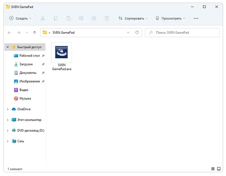Open Быстрый доступ in sidebar
Image resolution: width=226 pixels, height=176 pixels.
pyautogui.click(x=25, y=47)
